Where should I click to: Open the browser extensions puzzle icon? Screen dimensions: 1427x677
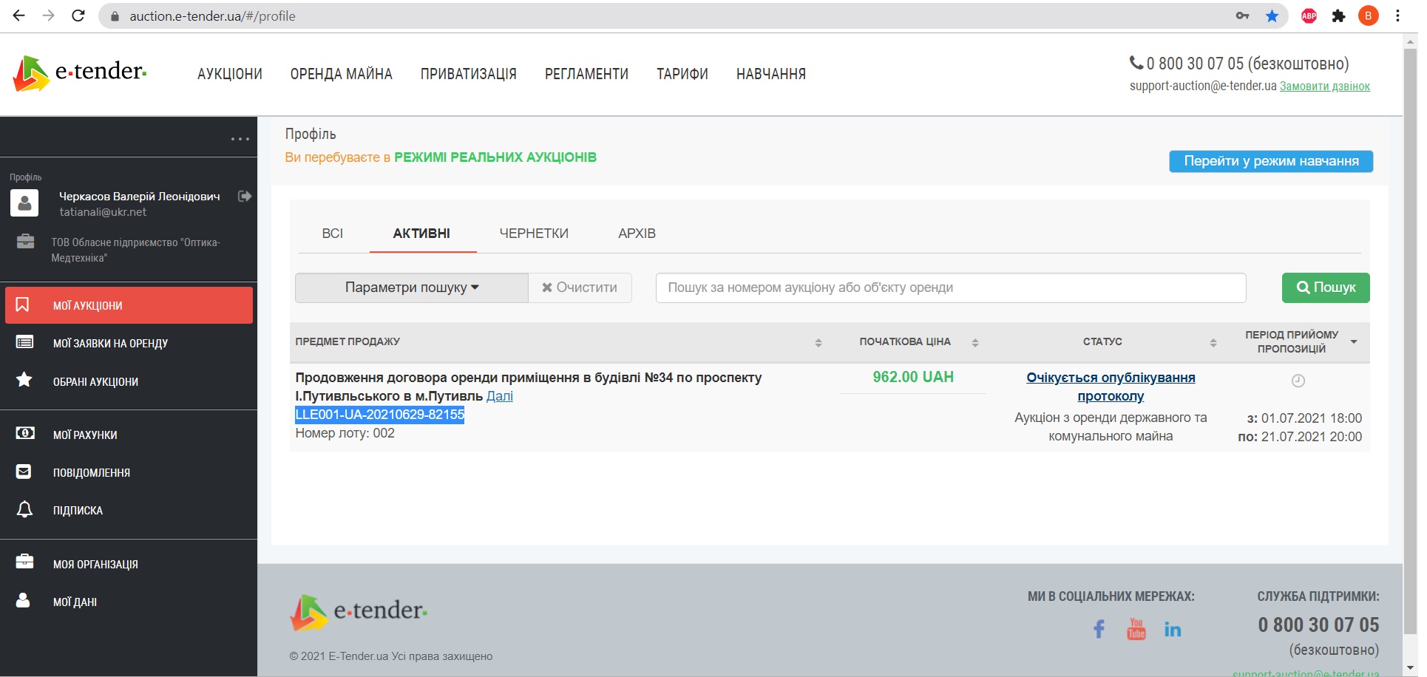point(1338,16)
